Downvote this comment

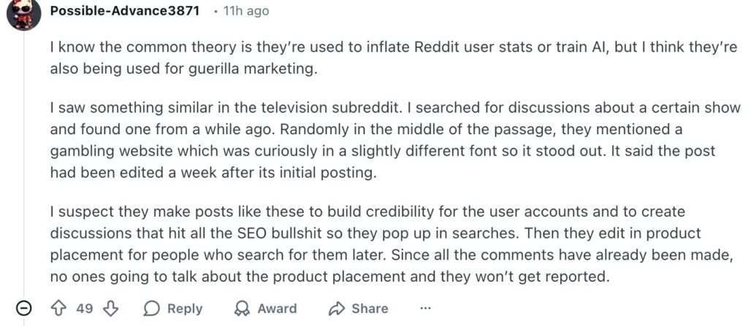111,308
